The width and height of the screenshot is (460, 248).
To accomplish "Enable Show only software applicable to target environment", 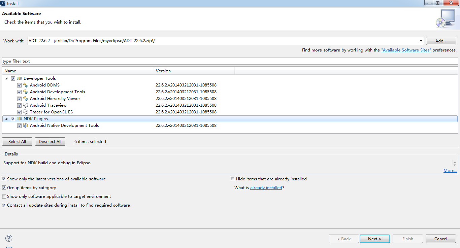I will [x=4, y=197].
